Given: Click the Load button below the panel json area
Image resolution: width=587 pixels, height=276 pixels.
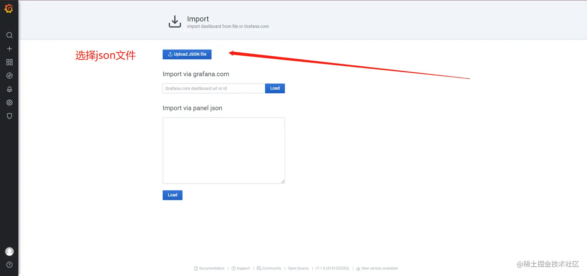Looking at the screenshot, I should 172,195.
